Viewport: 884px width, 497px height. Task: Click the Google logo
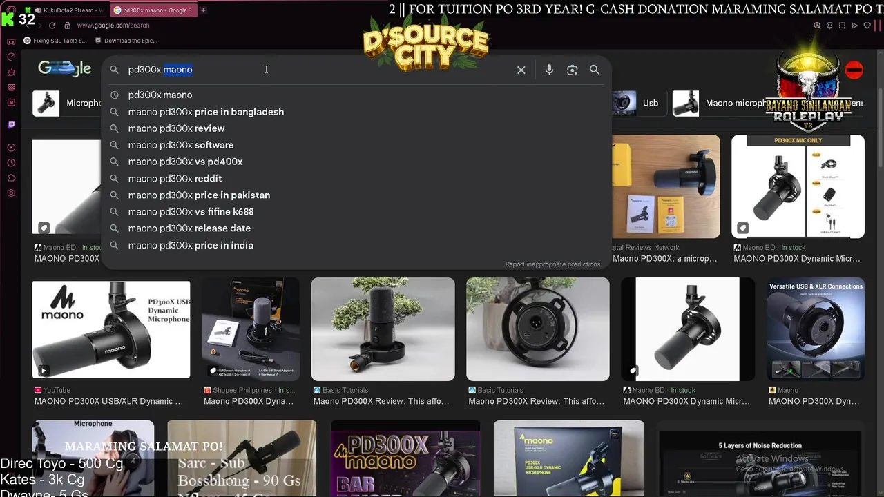(65, 68)
